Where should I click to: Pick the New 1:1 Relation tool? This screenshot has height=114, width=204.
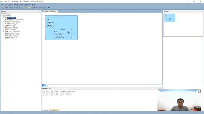(17, 8)
